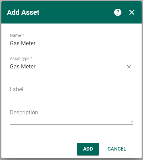Click the underline beneath the Name field
The image size is (143, 160).
(71, 49)
